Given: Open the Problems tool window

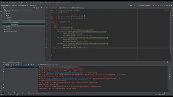Looking at the screenshot, I should [17, 93].
